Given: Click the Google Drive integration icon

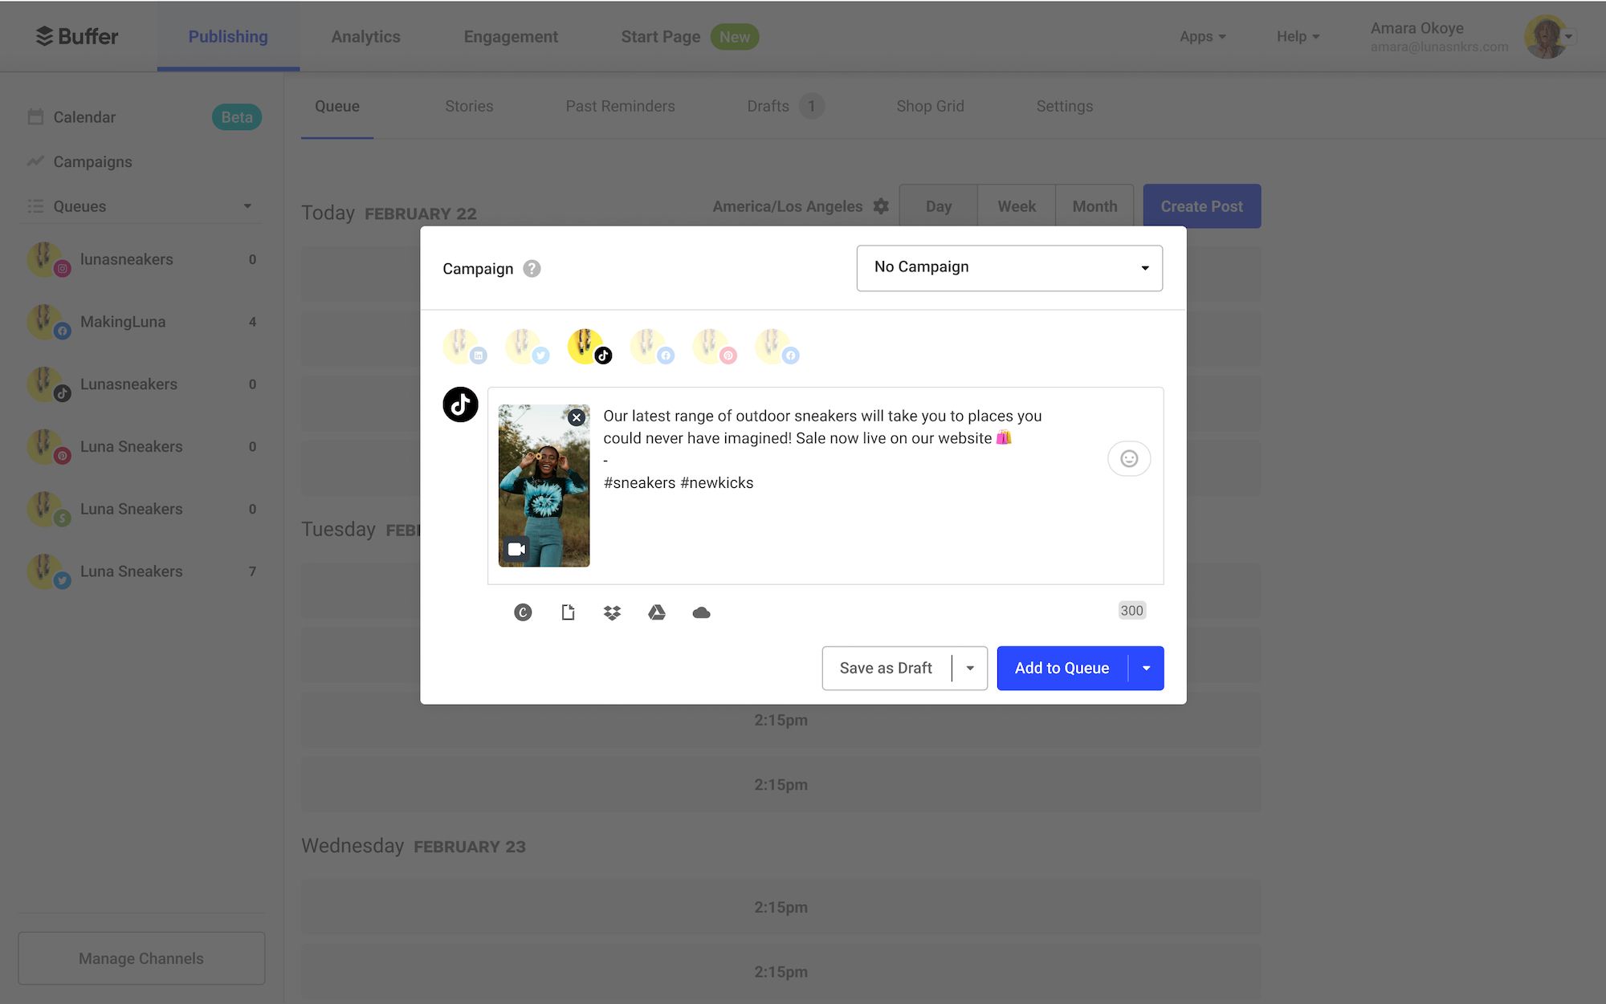Looking at the screenshot, I should (x=656, y=611).
